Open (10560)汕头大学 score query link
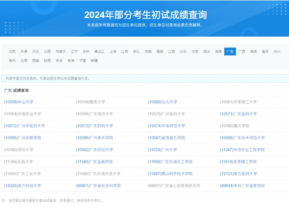The width and height of the screenshot is (289, 209). click(x=163, y=102)
